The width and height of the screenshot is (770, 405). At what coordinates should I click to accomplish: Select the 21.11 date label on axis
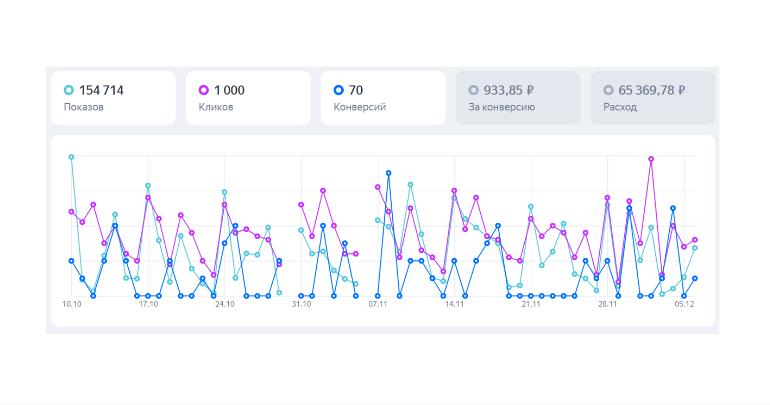click(531, 304)
